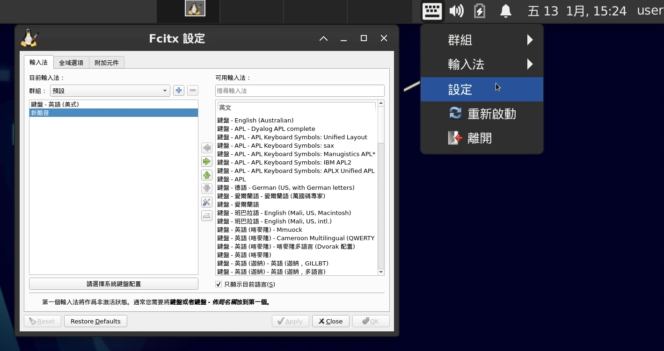Image resolution: width=664 pixels, height=351 pixels.
Task: Click the 請選擇系統鍵盤配置 button
Action: [x=114, y=284]
